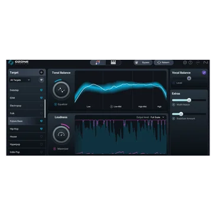This screenshot has height=216, width=216.
Task: Select the Indie Pop target
Action: [x=27, y=152]
